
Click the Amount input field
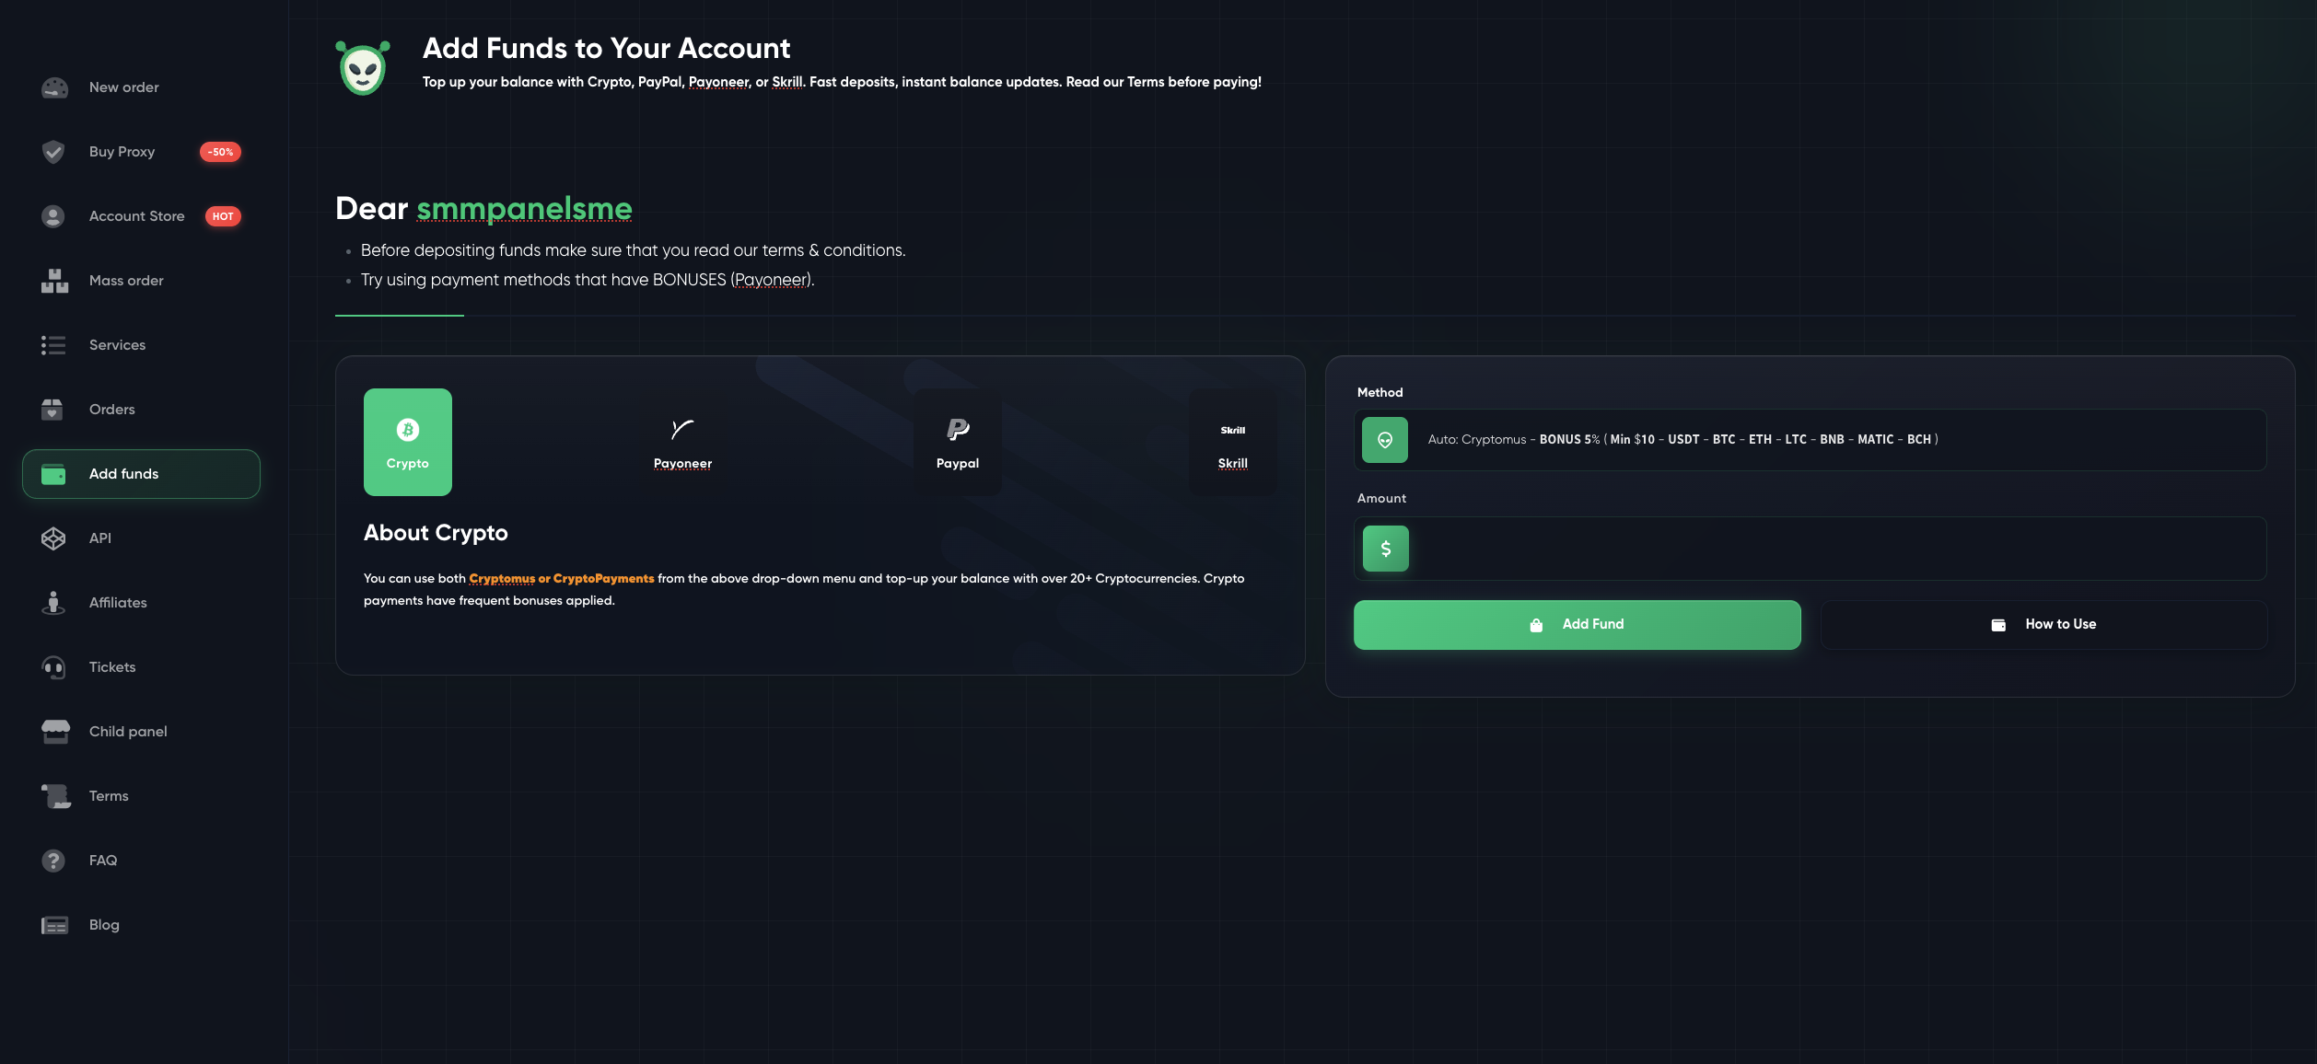tap(1833, 549)
